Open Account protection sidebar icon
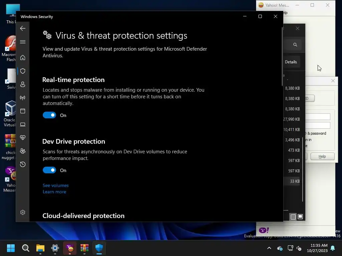The width and height of the screenshot is (342, 256). [23, 84]
